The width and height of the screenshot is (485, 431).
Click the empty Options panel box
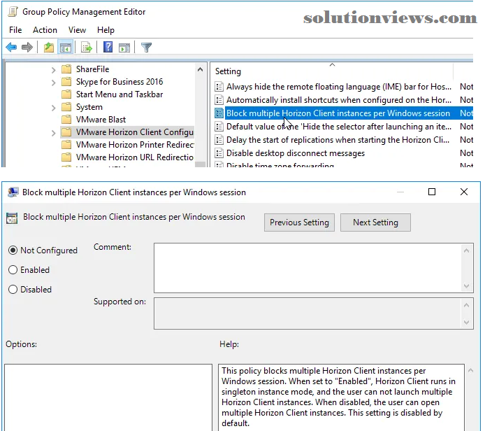click(108, 397)
